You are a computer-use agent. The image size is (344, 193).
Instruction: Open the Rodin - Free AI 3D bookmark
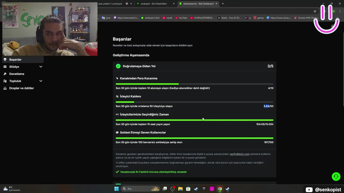pyautogui.click(x=229, y=18)
